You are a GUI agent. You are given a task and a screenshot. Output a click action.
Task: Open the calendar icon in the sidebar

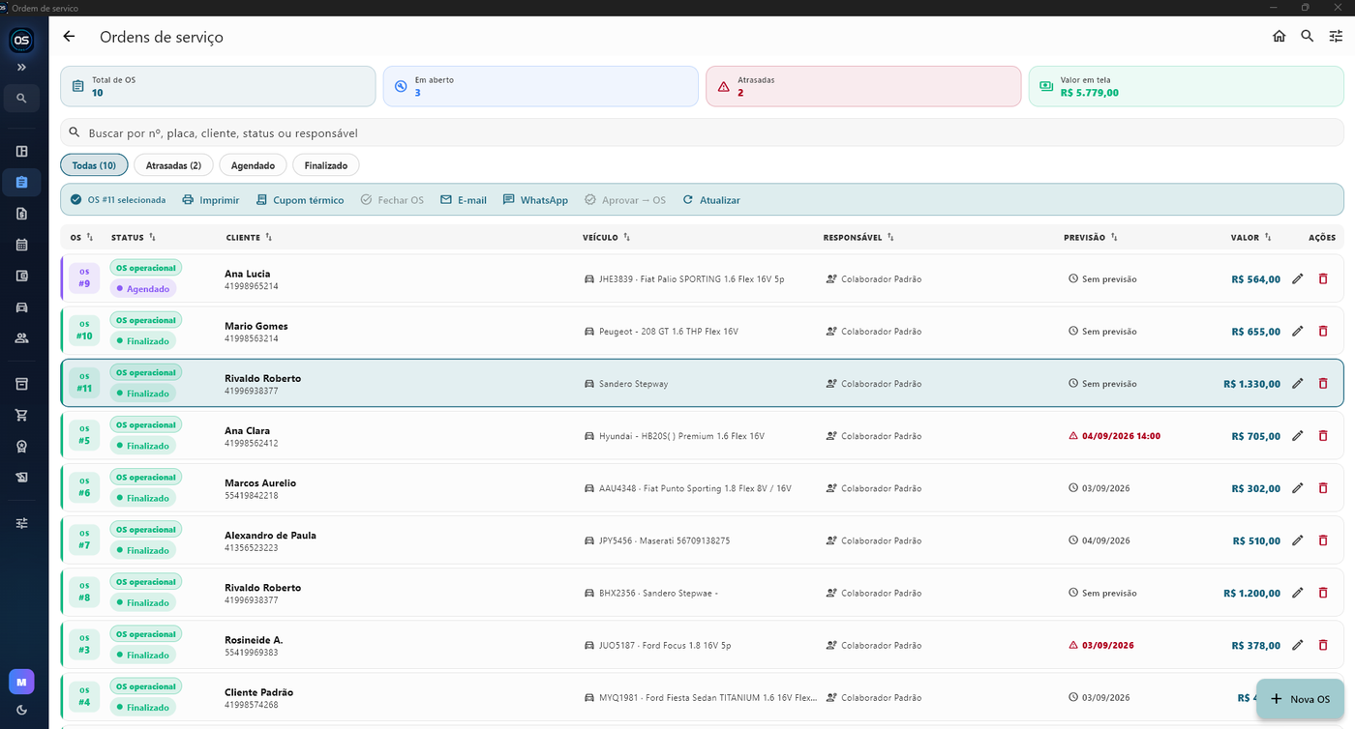point(21,245)
